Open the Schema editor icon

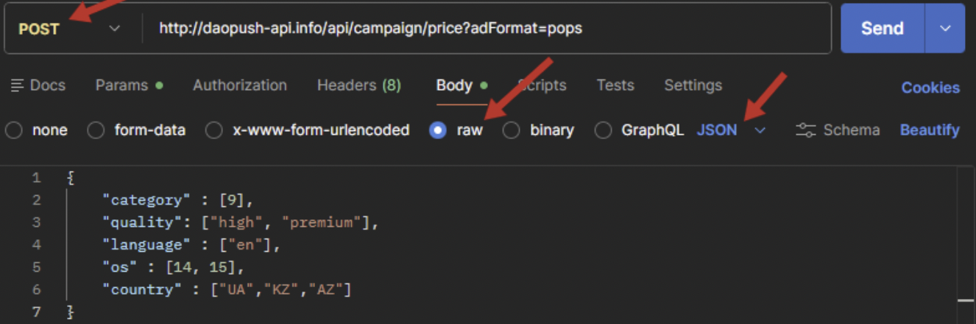pyautogui.click(x=806, y=130)
